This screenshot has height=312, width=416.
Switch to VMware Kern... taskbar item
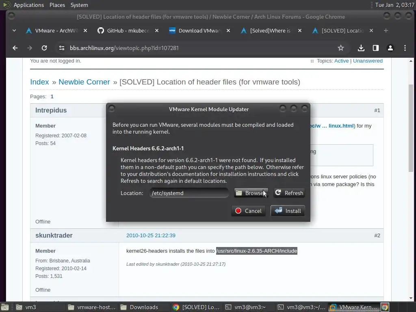pyautogui.click(x=354, y=307)
